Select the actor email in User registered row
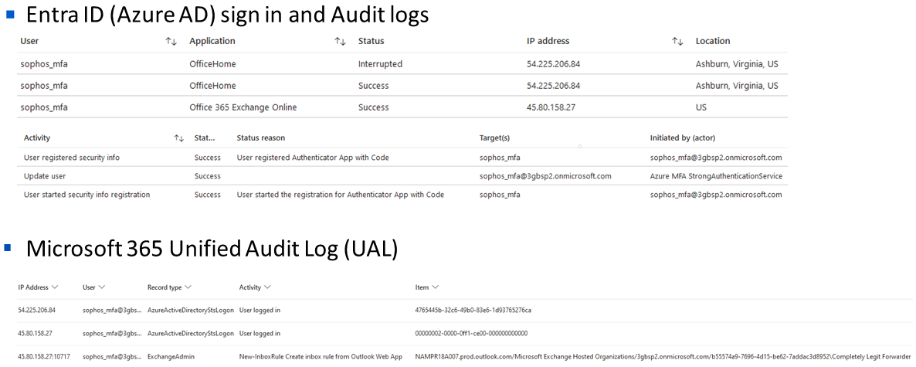The image size is (916, 367). pyautogui.click(x=716, y=157)
